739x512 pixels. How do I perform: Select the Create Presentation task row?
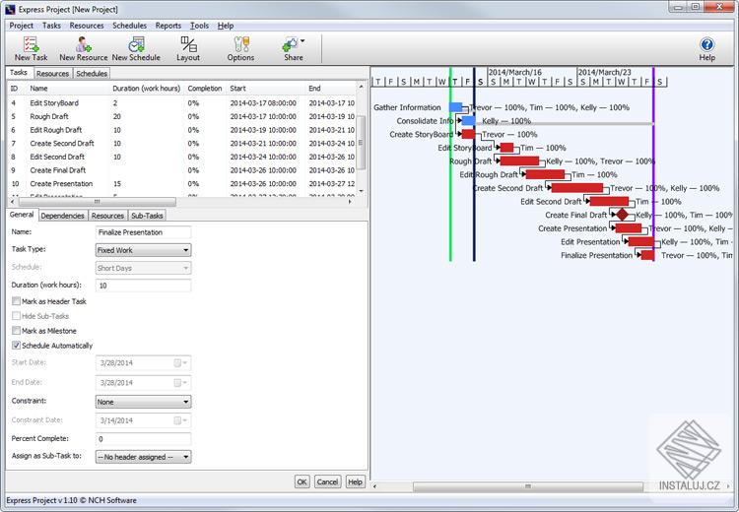[182, 184]
